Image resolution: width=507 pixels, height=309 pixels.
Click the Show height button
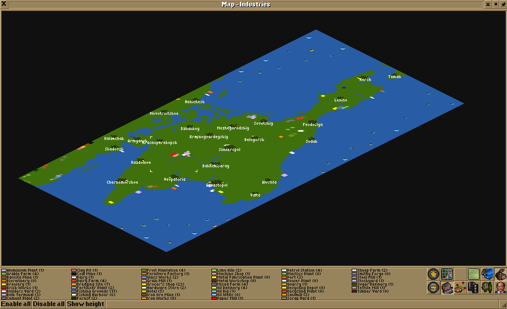[x=86, y=304]
